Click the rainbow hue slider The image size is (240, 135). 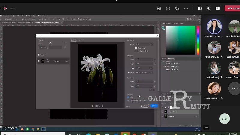[198, 40]
